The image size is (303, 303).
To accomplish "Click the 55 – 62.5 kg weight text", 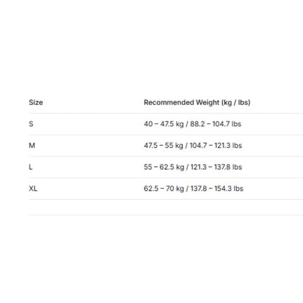I will pos(164,167).
